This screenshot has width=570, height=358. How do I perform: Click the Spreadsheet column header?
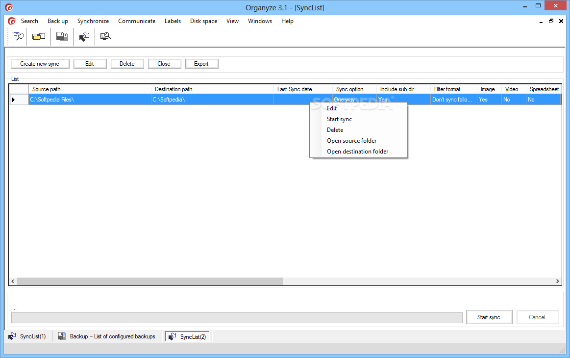(544, 89)
